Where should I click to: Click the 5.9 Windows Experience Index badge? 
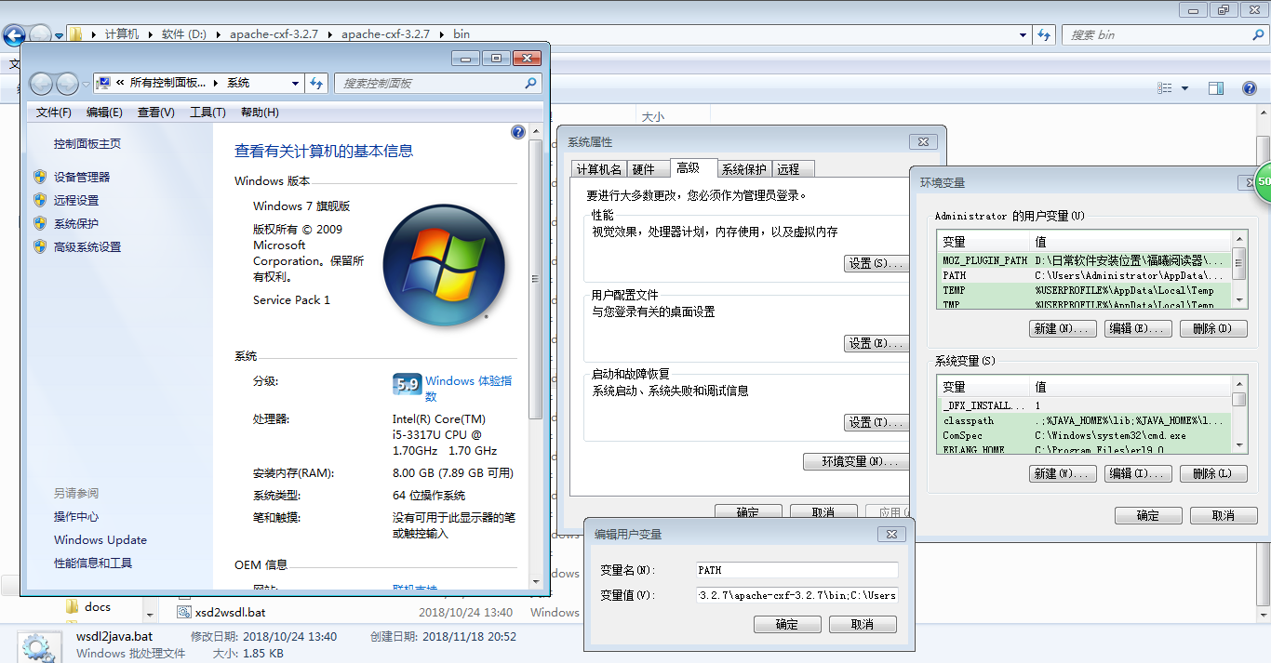(x=407, y=384)
